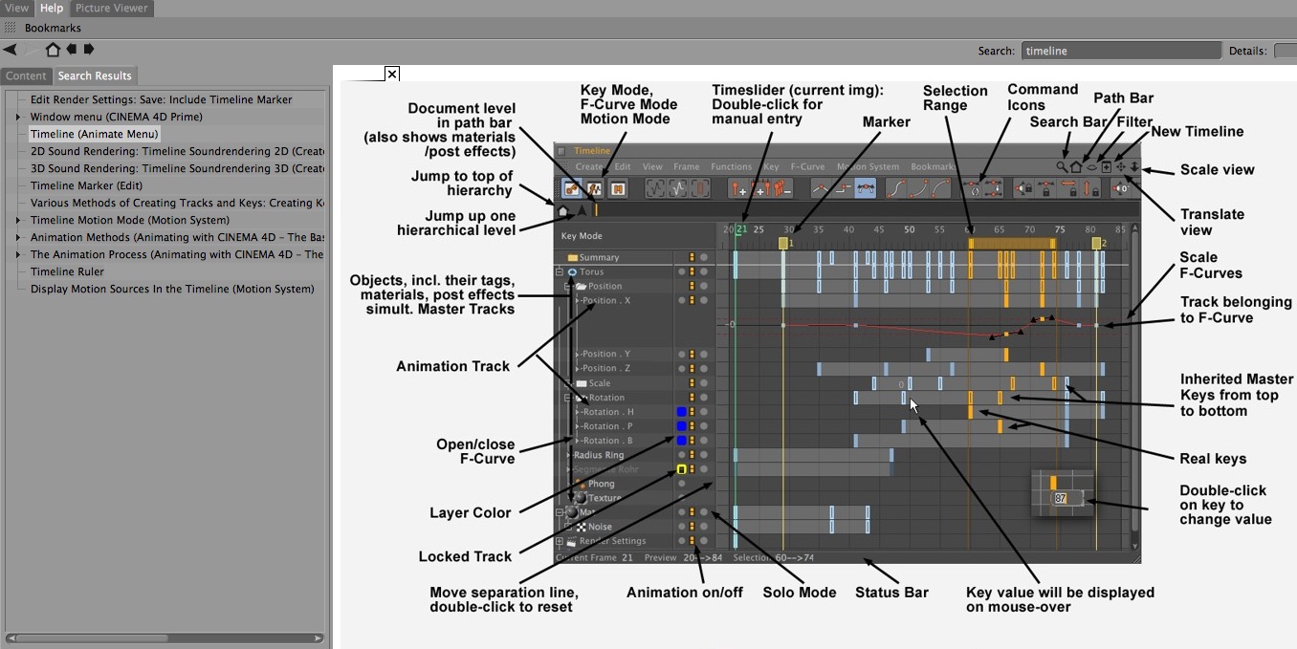The image size is (1297, 649).
Task: Click the green timeslider at frame 21
Action: 740,229
